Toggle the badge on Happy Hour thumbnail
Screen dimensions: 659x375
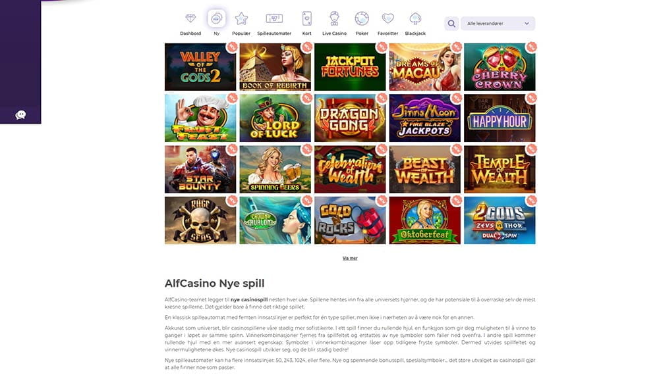531,98
